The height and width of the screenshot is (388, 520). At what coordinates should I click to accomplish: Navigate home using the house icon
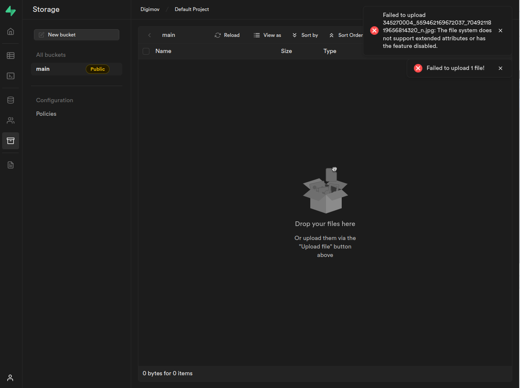(x=10, y=31)
